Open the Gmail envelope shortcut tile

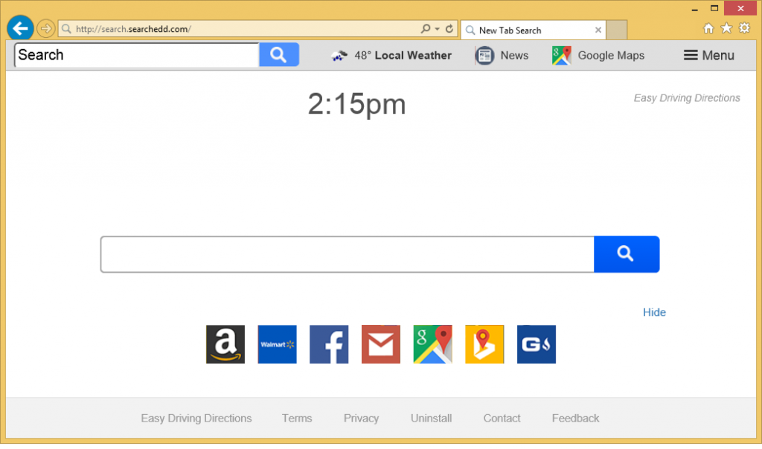tap(381, 344)
